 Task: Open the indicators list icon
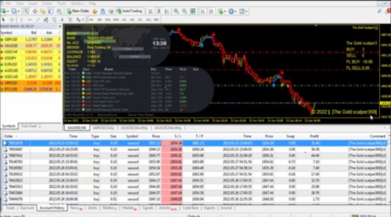(x=220, y=11)
